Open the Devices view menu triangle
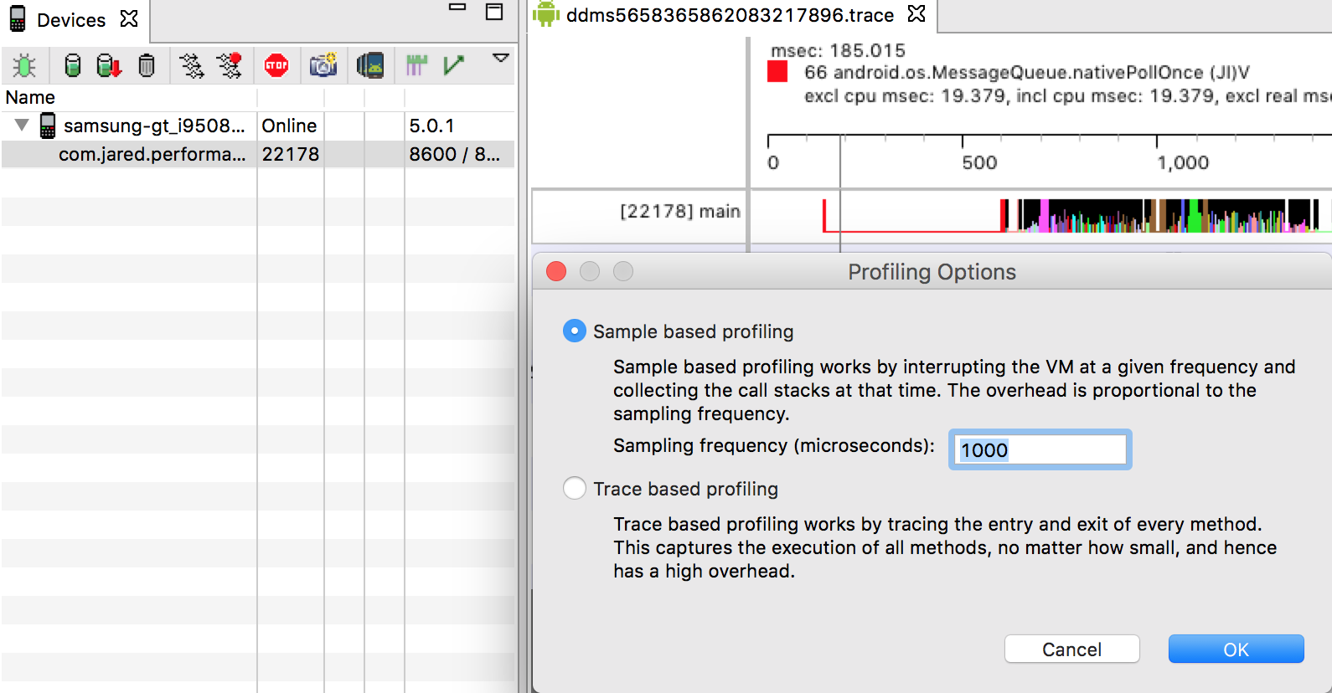The width and height of the screenshot is (1332, 693). tap(501, 59)
